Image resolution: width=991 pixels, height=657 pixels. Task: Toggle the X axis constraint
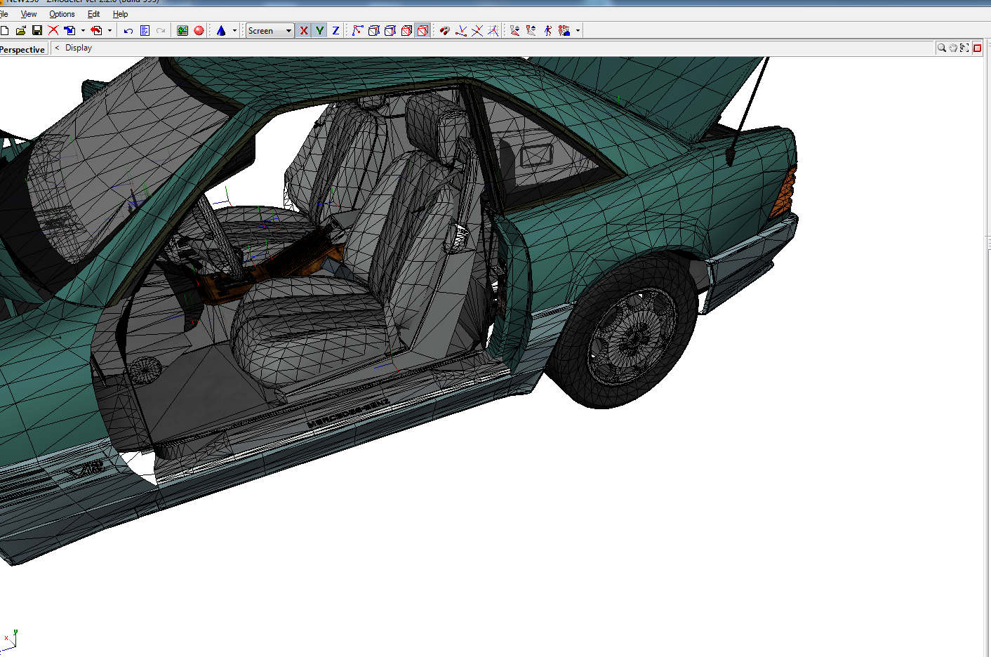coord(303,31)
